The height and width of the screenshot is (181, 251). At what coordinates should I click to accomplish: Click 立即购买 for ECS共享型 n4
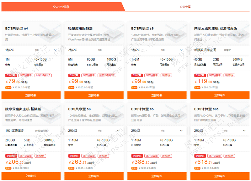click(x=31, y=95)
